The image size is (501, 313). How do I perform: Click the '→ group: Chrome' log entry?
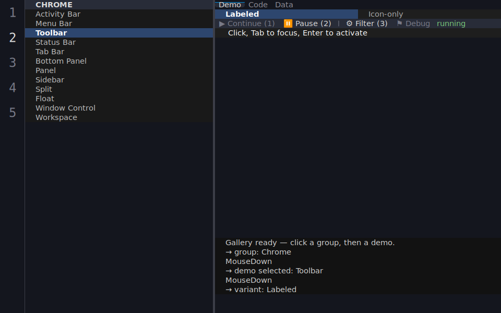tap(258, 252)
